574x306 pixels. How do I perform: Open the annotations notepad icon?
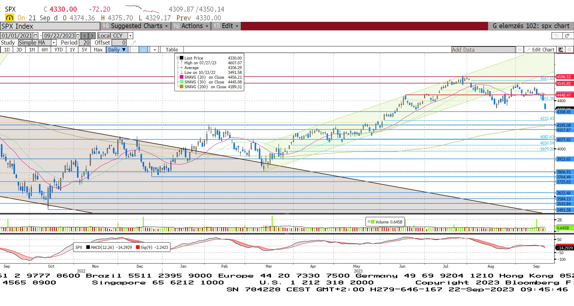561,50
